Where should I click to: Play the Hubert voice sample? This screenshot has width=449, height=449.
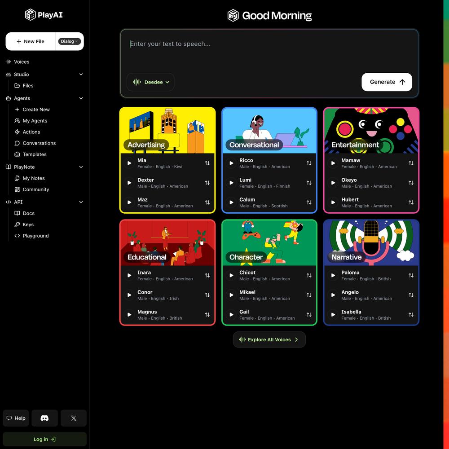pos(333,202)
